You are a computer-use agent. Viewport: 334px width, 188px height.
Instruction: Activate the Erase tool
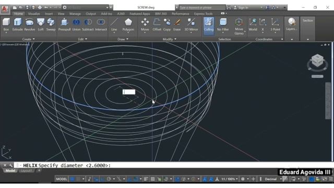[177, 25]
